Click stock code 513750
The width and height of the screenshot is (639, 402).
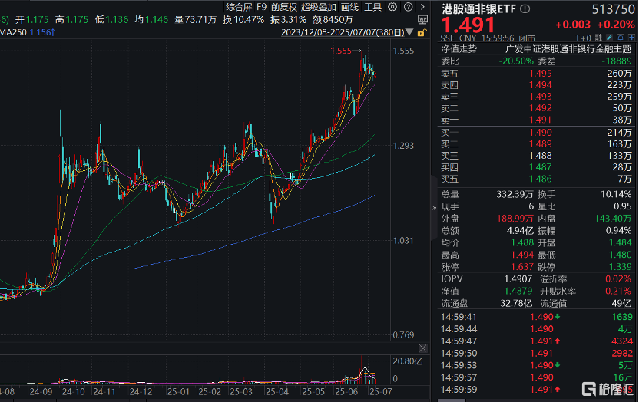pos(613,9)
